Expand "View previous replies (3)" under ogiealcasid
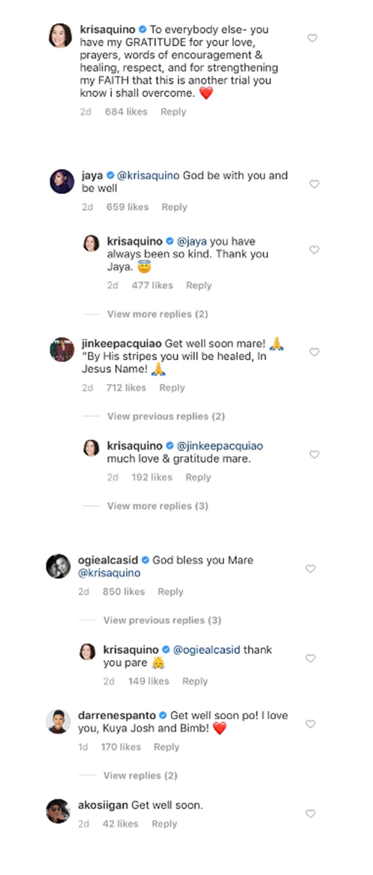The height and width of the screenshot is (875, 373). 162,620
